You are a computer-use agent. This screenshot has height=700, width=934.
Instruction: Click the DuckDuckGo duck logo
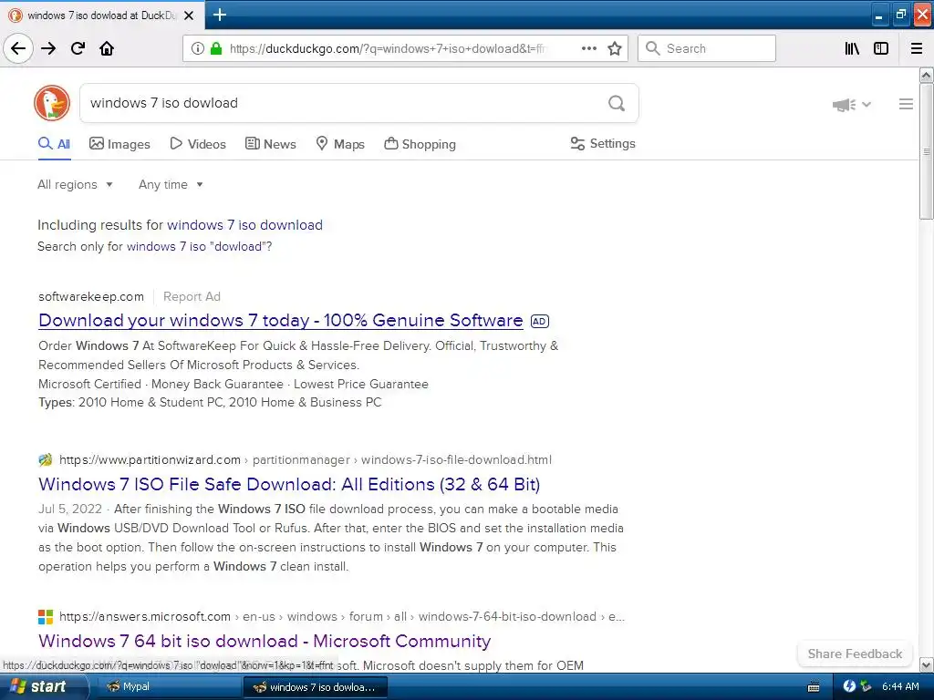pyautogui.click(x=52, y=103)
